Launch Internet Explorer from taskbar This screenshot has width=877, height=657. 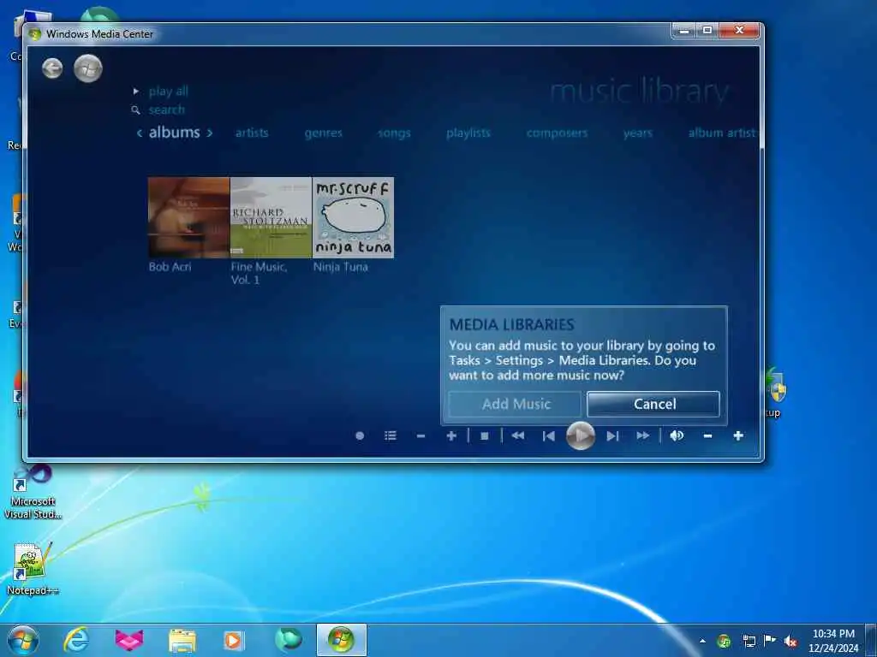pos(76,640)
